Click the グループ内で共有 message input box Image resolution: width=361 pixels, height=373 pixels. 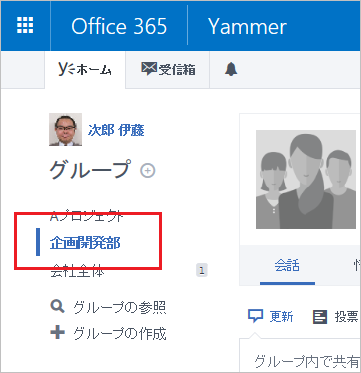[x=300, y=356]
